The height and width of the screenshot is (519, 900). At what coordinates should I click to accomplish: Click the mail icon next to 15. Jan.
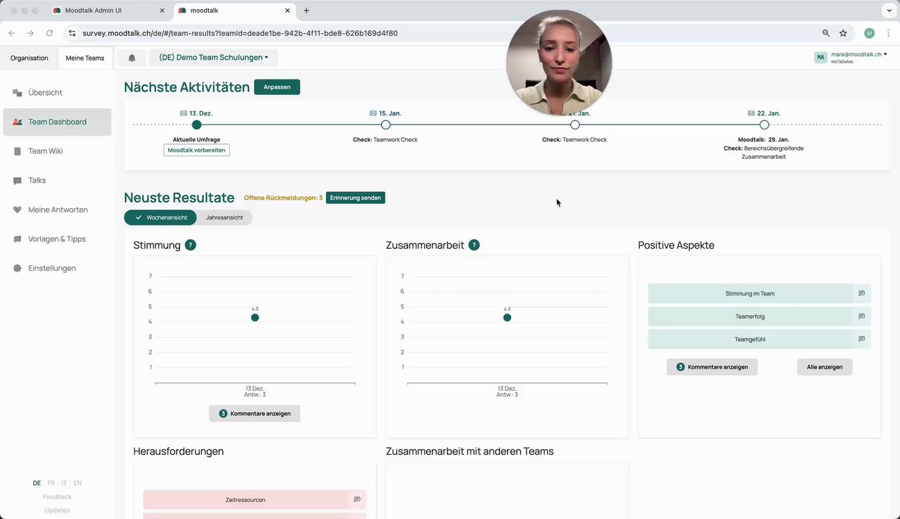coord(373,113)
